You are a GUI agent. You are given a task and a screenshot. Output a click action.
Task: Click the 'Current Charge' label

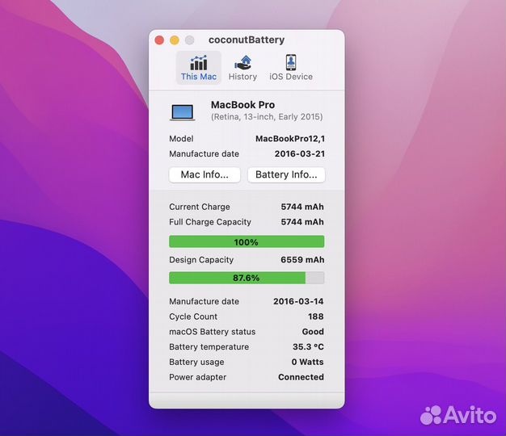(200, 207)
